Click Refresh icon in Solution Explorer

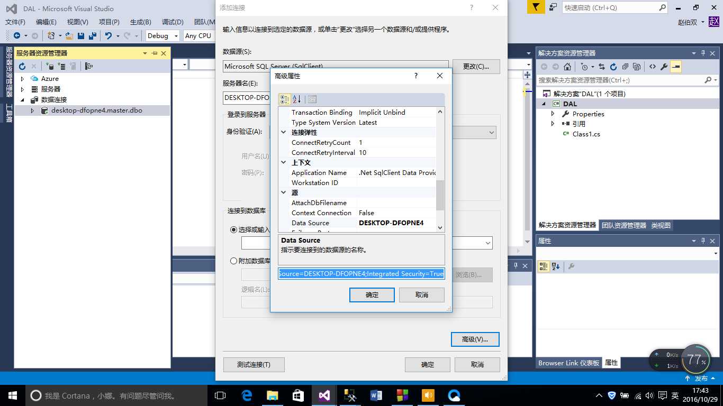pyautogui.click(x=613, y=67)
